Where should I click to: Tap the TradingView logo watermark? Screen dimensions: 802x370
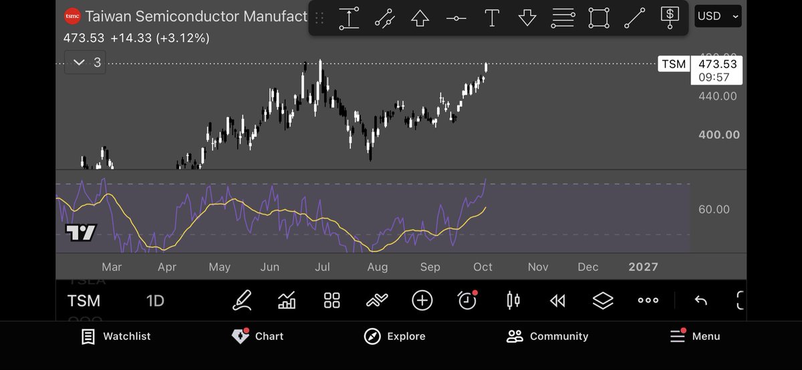[81, 232]
